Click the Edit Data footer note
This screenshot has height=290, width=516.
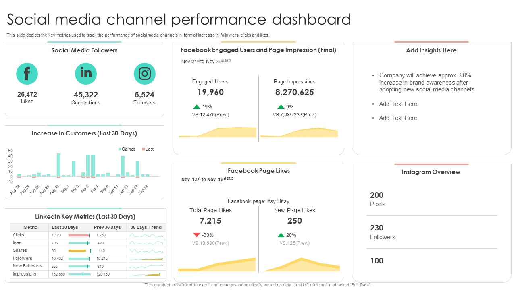pos(258,285)
